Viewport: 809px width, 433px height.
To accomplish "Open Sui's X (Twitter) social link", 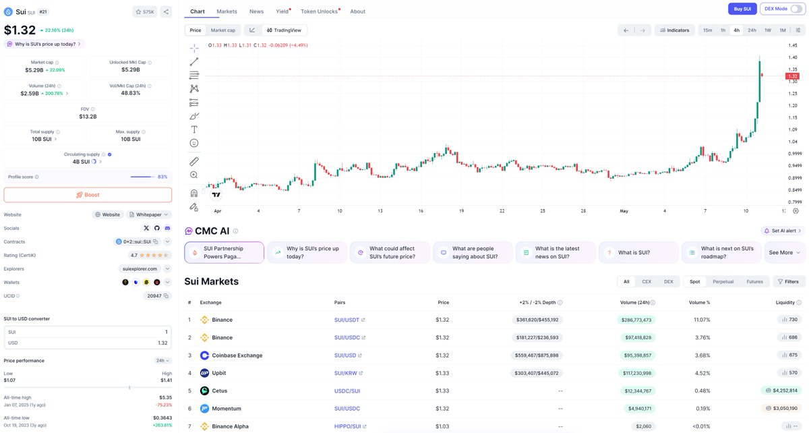I will (x=147, y=228).
